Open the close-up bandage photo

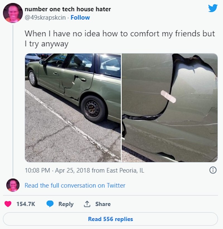[169, 108]
